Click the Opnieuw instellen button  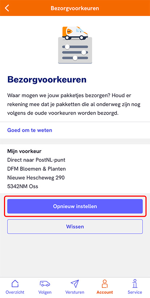coord(75,206)
